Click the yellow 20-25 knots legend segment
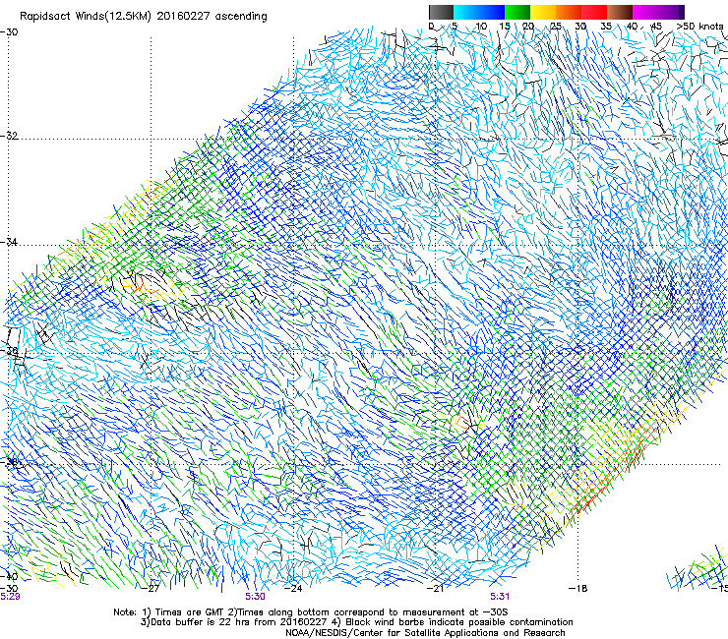Viewport: 728px width, 639px height. click(x=543, y=12)
